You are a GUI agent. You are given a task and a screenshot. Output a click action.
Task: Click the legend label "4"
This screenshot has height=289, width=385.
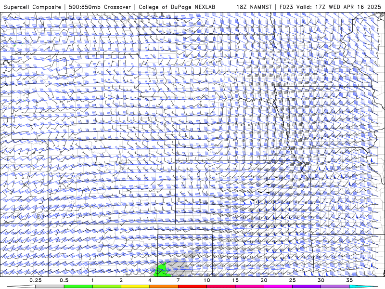pyautogui.click(x=150, y=280)
